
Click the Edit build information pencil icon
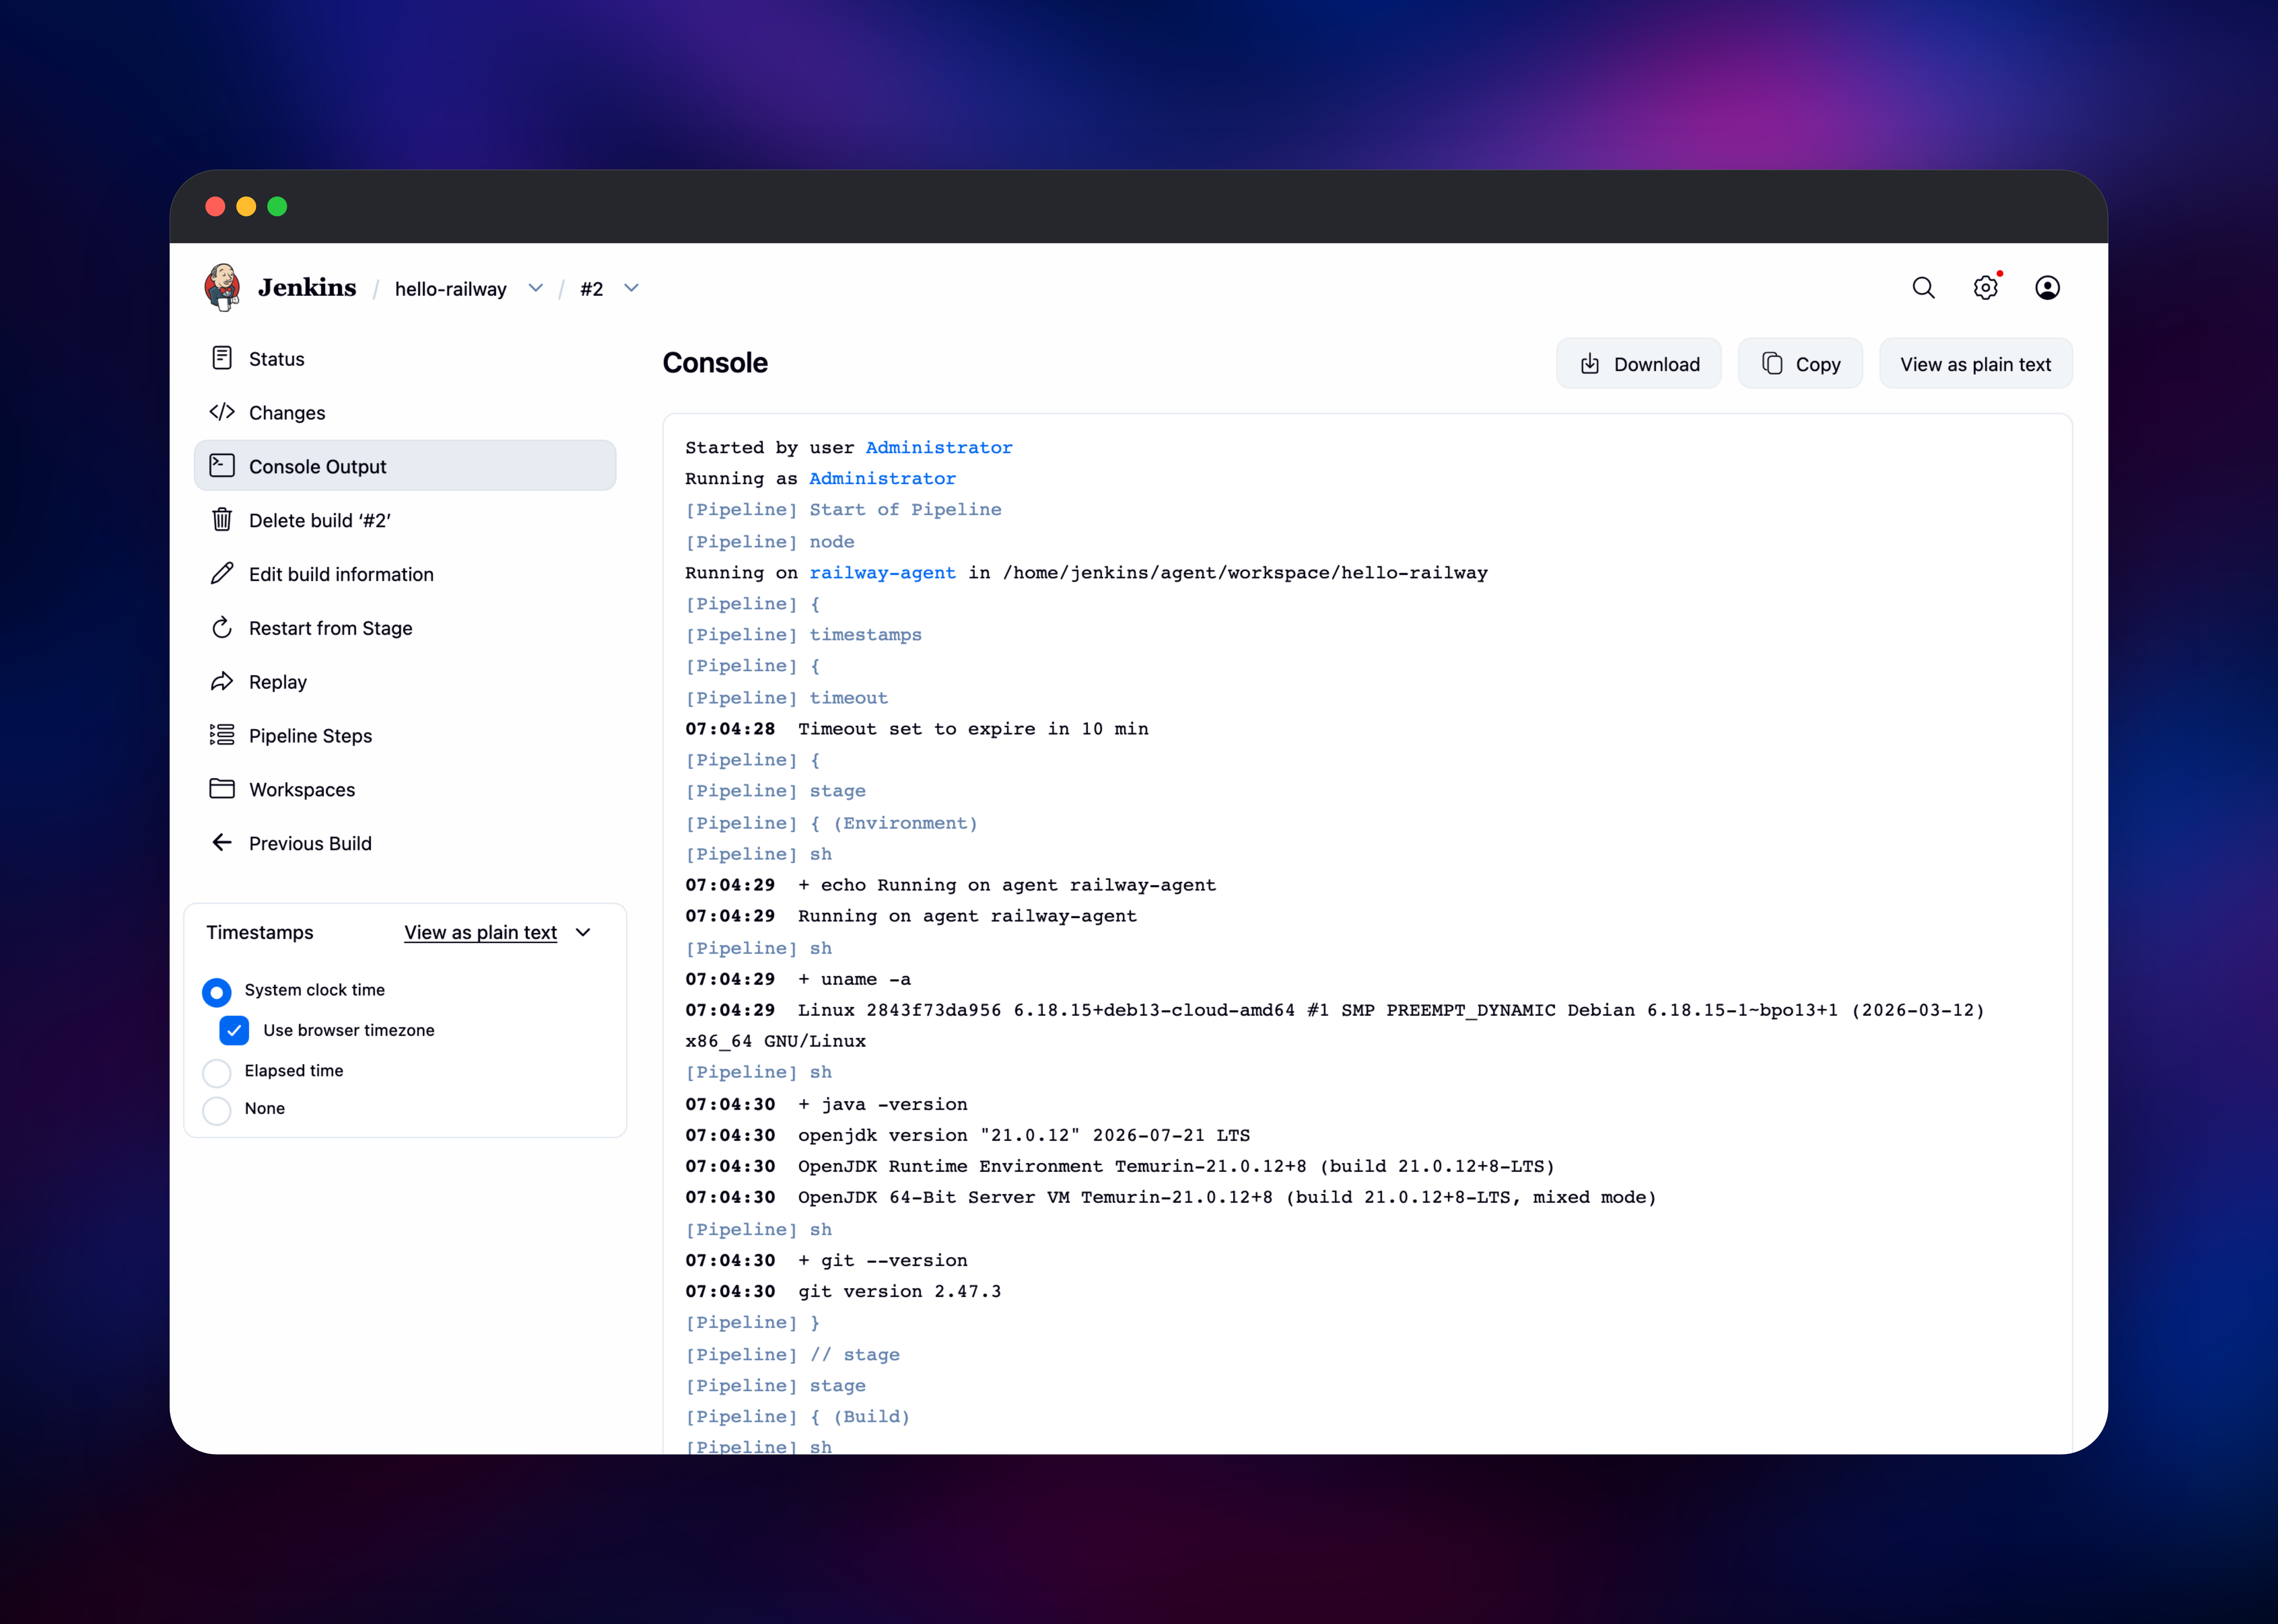point(222,573)
